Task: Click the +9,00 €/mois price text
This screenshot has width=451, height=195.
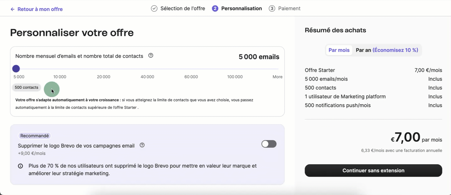Action: point(32,153)
